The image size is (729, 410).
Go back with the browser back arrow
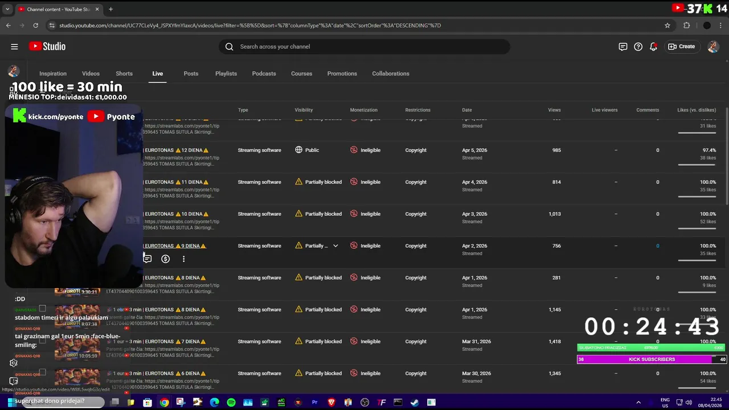(x=8, y=25)
